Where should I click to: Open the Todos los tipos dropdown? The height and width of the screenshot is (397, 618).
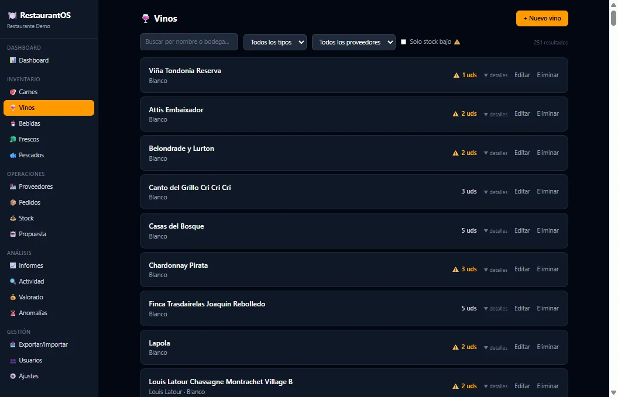(x=275, y=42)
